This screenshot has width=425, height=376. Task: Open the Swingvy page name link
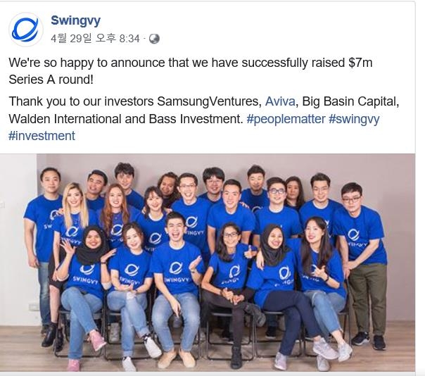tap(75, 21)
